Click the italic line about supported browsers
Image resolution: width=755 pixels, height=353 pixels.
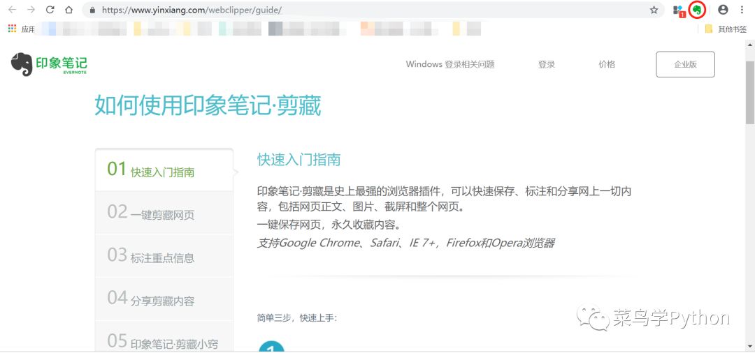tap(405, 243)
